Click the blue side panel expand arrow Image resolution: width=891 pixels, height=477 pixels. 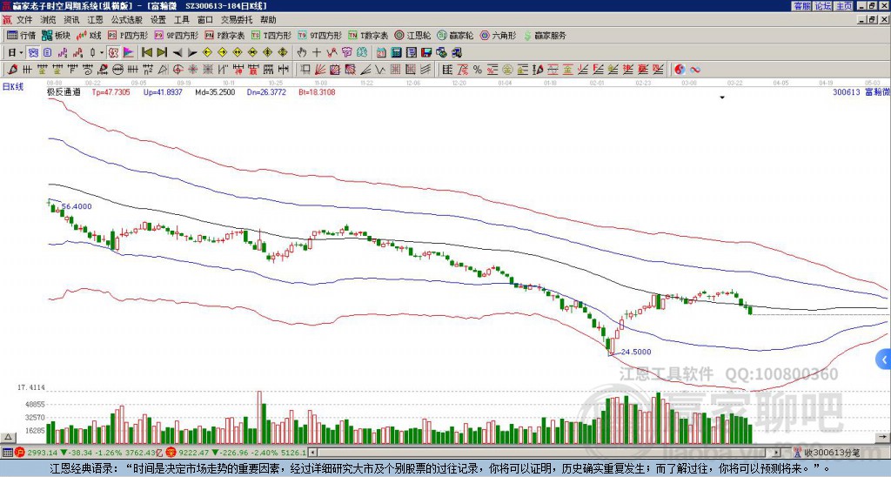tap(884, 359)
